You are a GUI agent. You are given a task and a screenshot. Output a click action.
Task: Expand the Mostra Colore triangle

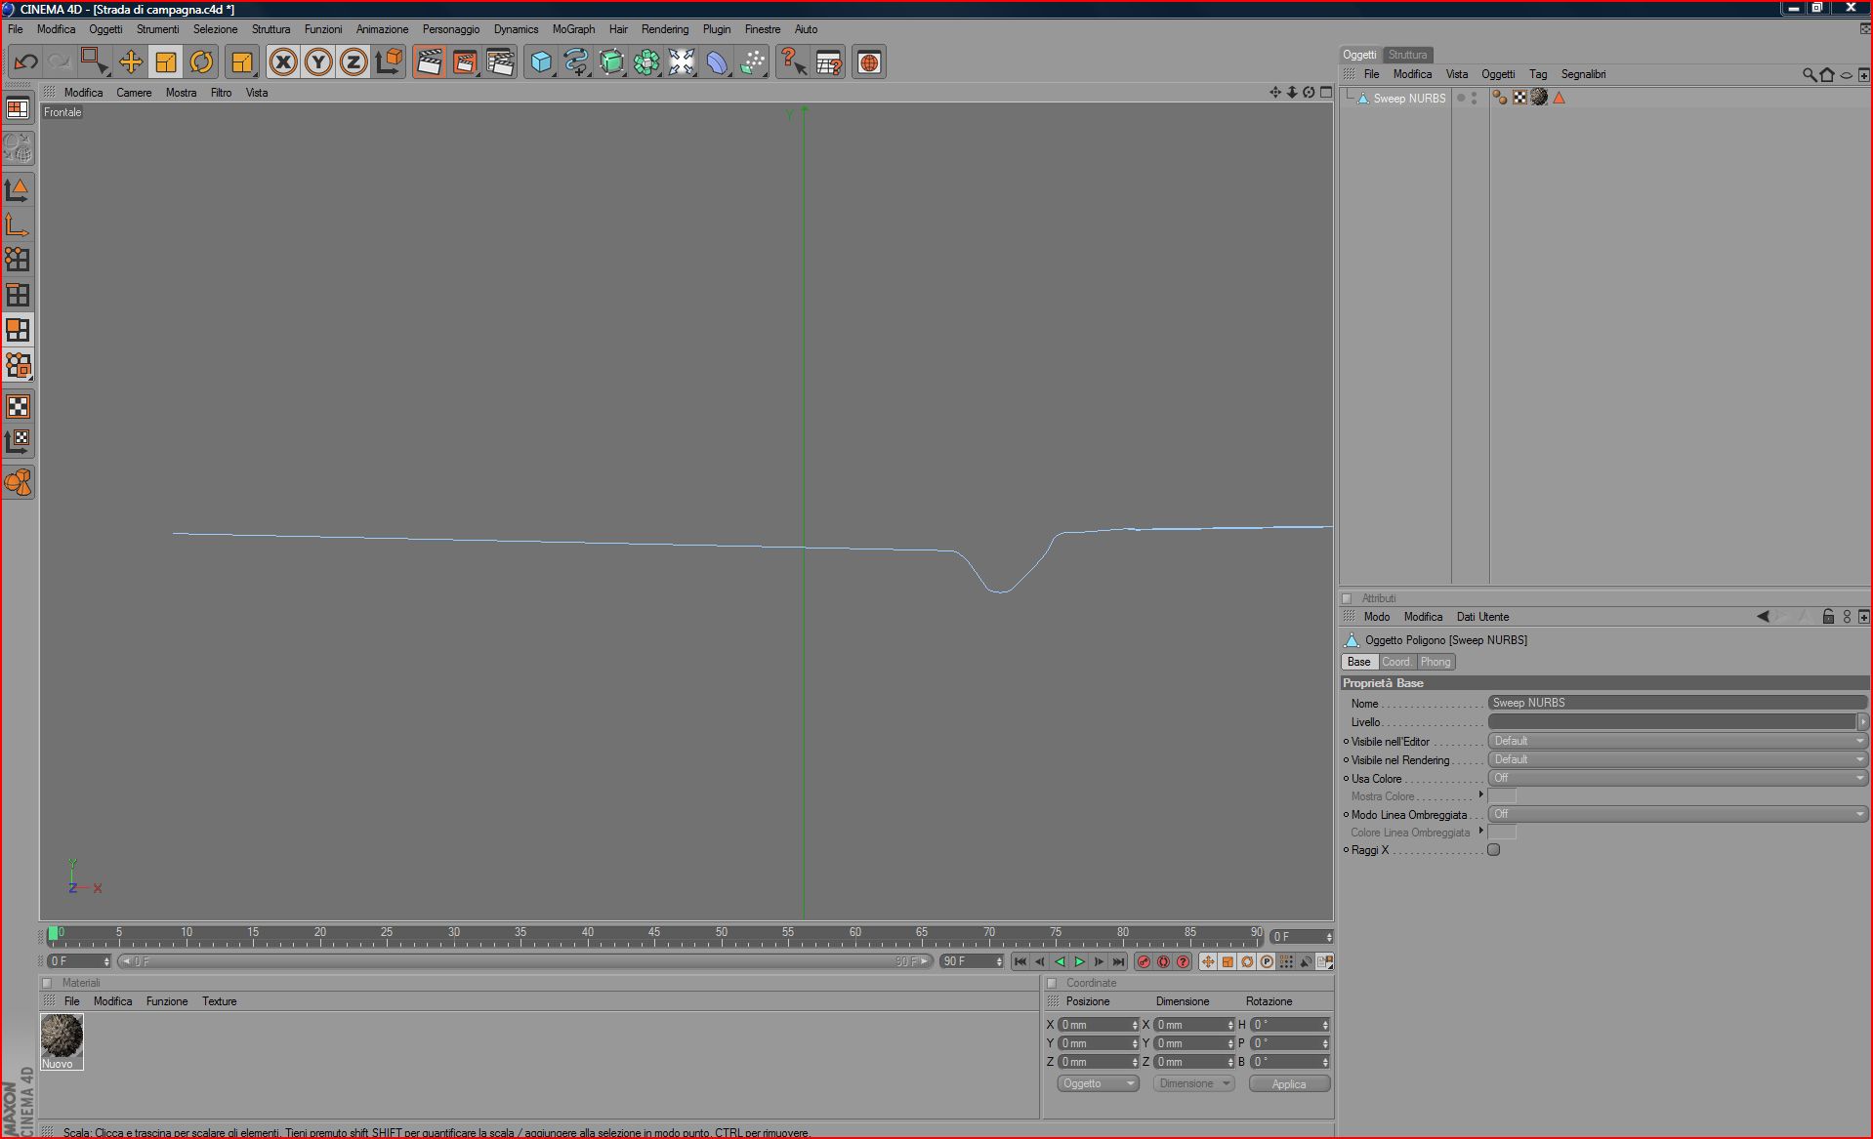pos(1481,794)
